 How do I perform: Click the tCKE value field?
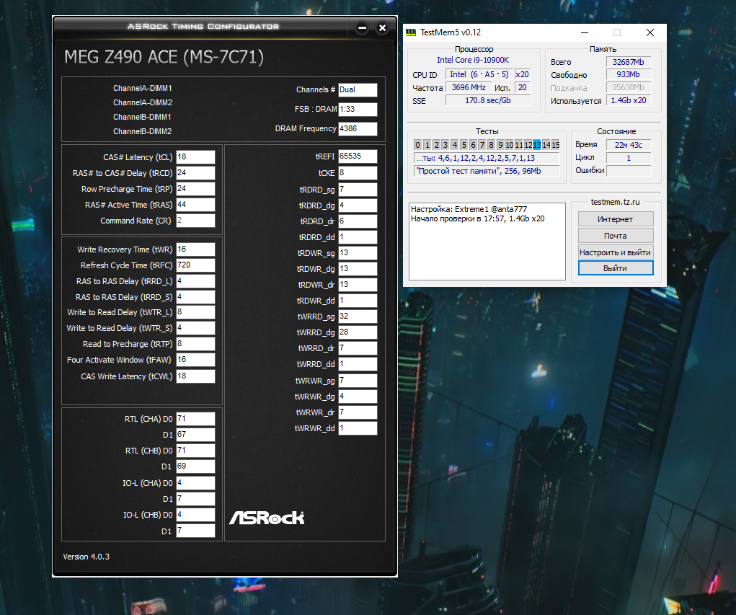[358, 173]
